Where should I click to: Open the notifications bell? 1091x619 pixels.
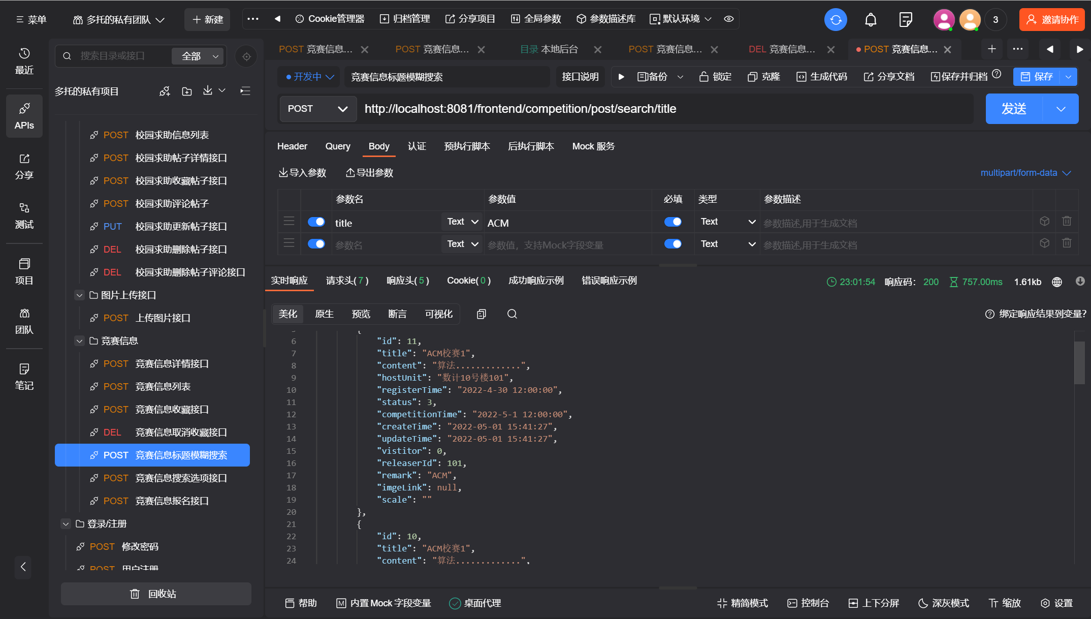(x=871, y=20)
